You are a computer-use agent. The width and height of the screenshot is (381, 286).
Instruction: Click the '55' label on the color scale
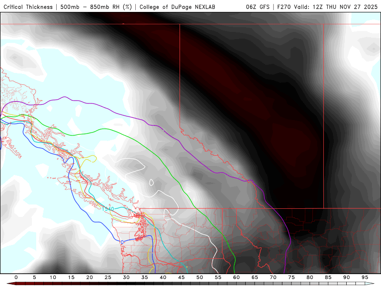[218, 277]
